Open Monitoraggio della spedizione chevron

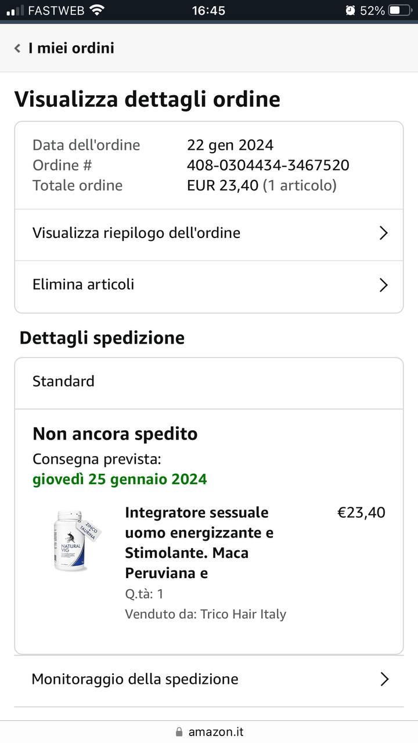384,679
